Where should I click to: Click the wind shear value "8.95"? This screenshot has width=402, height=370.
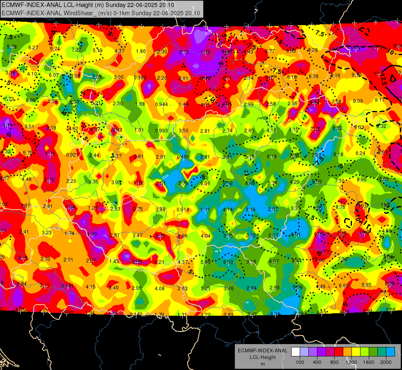pyautogui.click(x=361, y=180)
